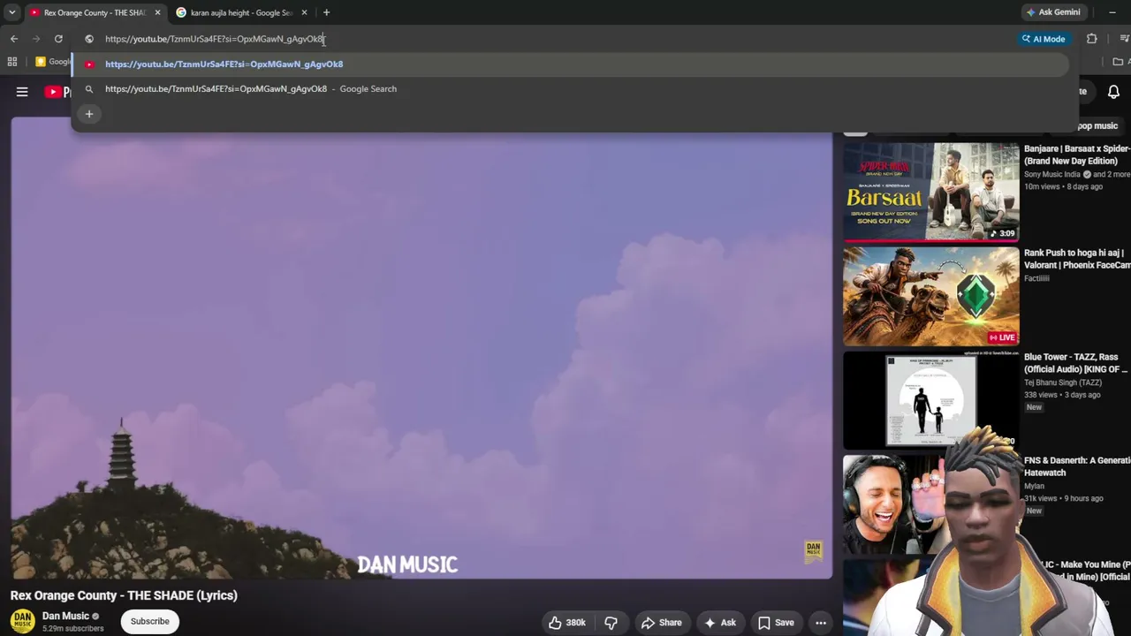Share the video
1131x636 pixels.
coord(661,623)
